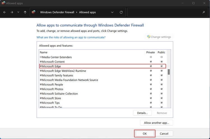
Task: Select the Microsoft Edge WebView2 Runtime row text
Action: tap(64, 71)
